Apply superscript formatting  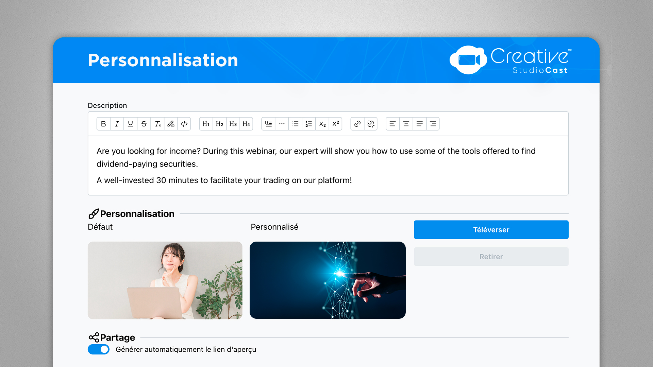coord(336,124)
